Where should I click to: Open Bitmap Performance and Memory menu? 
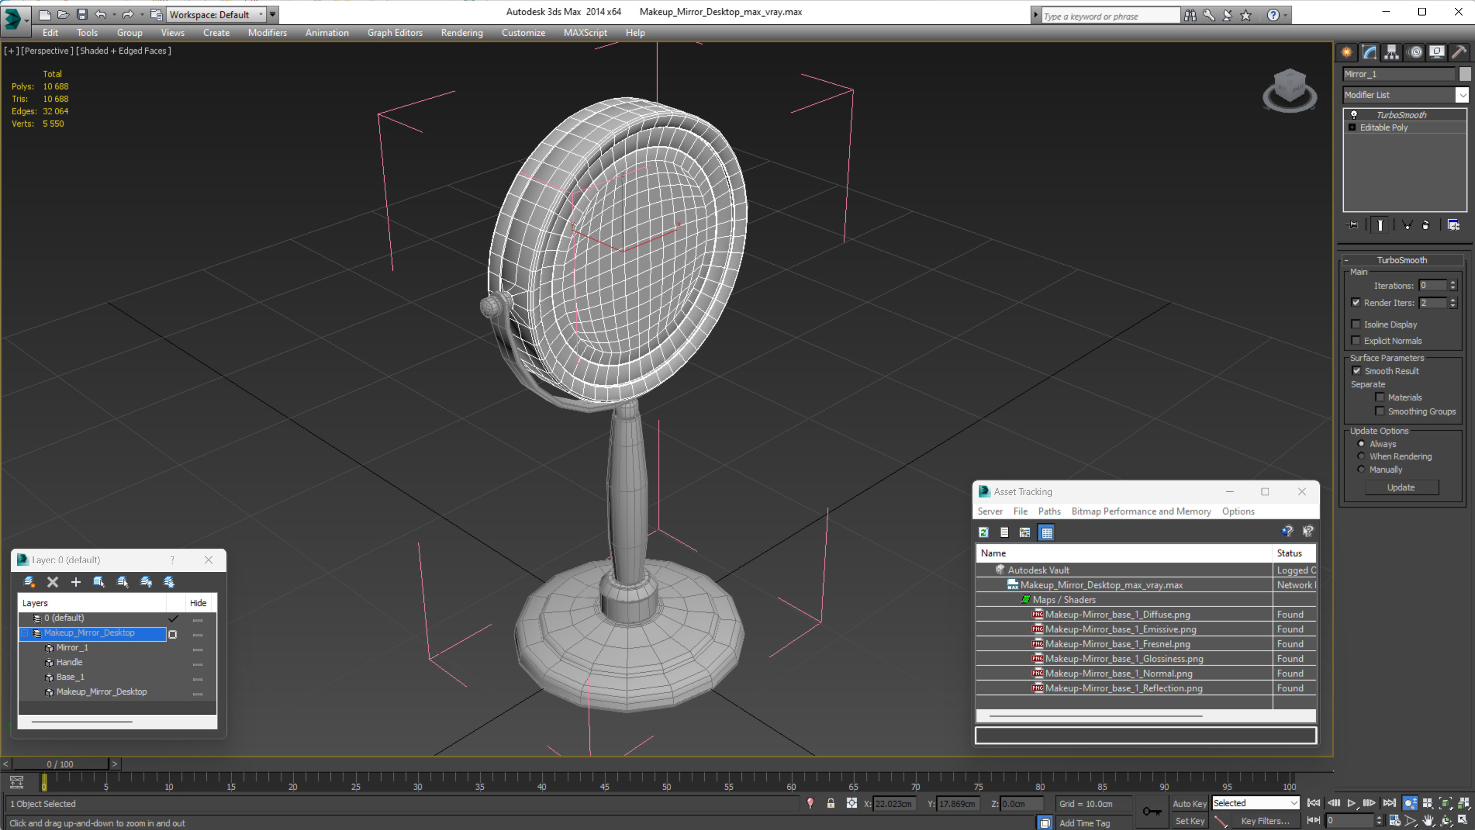coord(1141,511)
